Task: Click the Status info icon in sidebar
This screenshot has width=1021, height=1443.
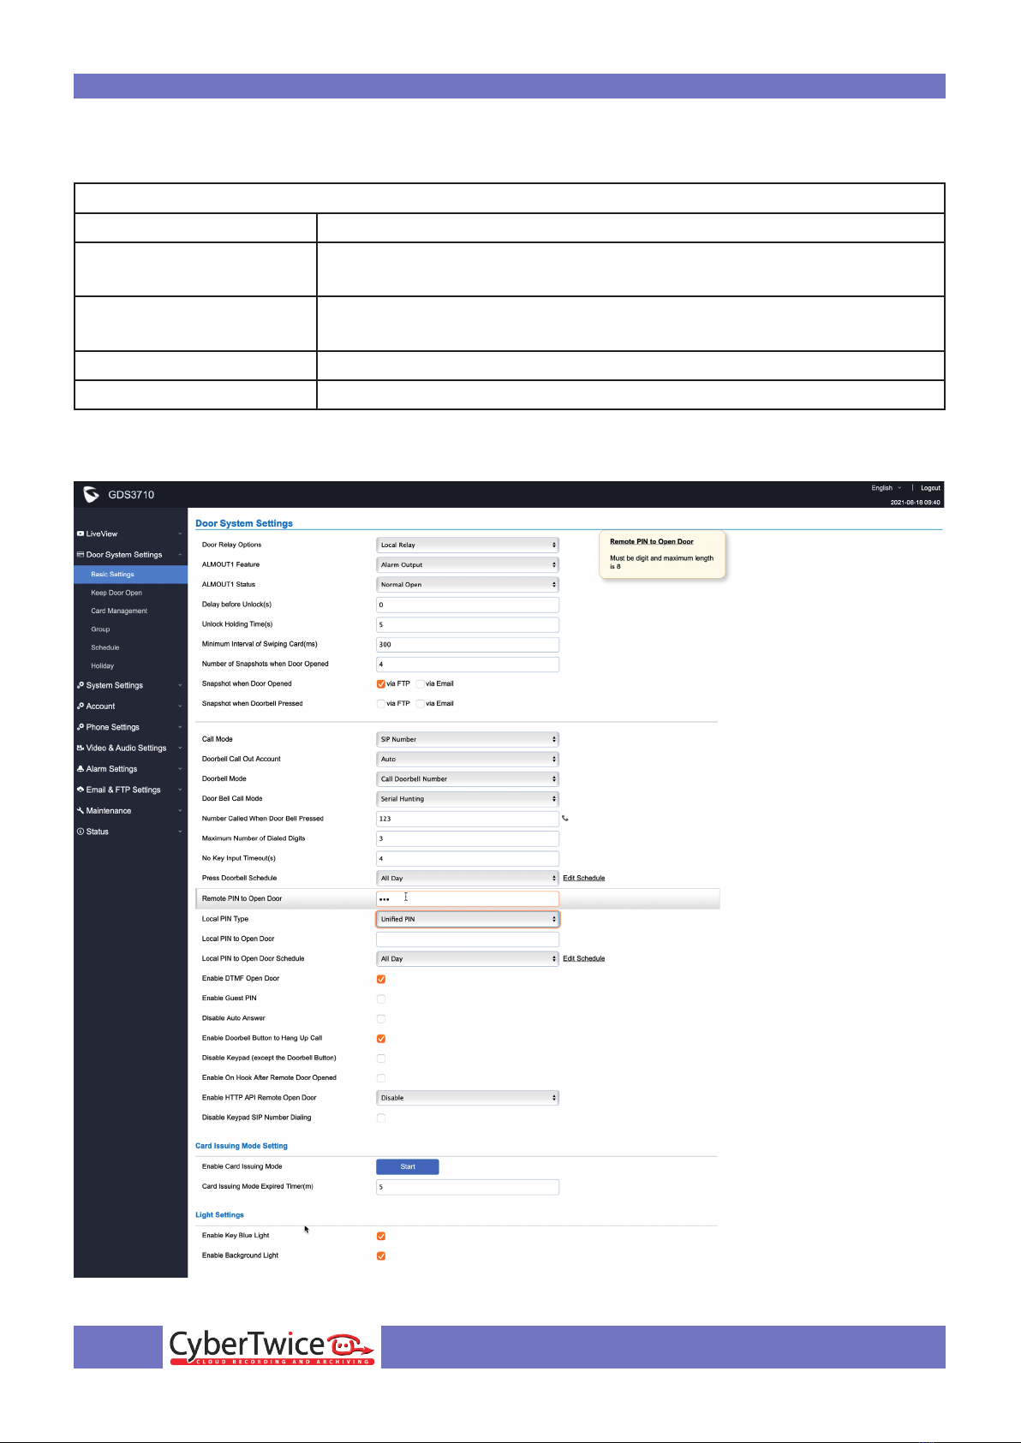Action: tap(81, 832)
